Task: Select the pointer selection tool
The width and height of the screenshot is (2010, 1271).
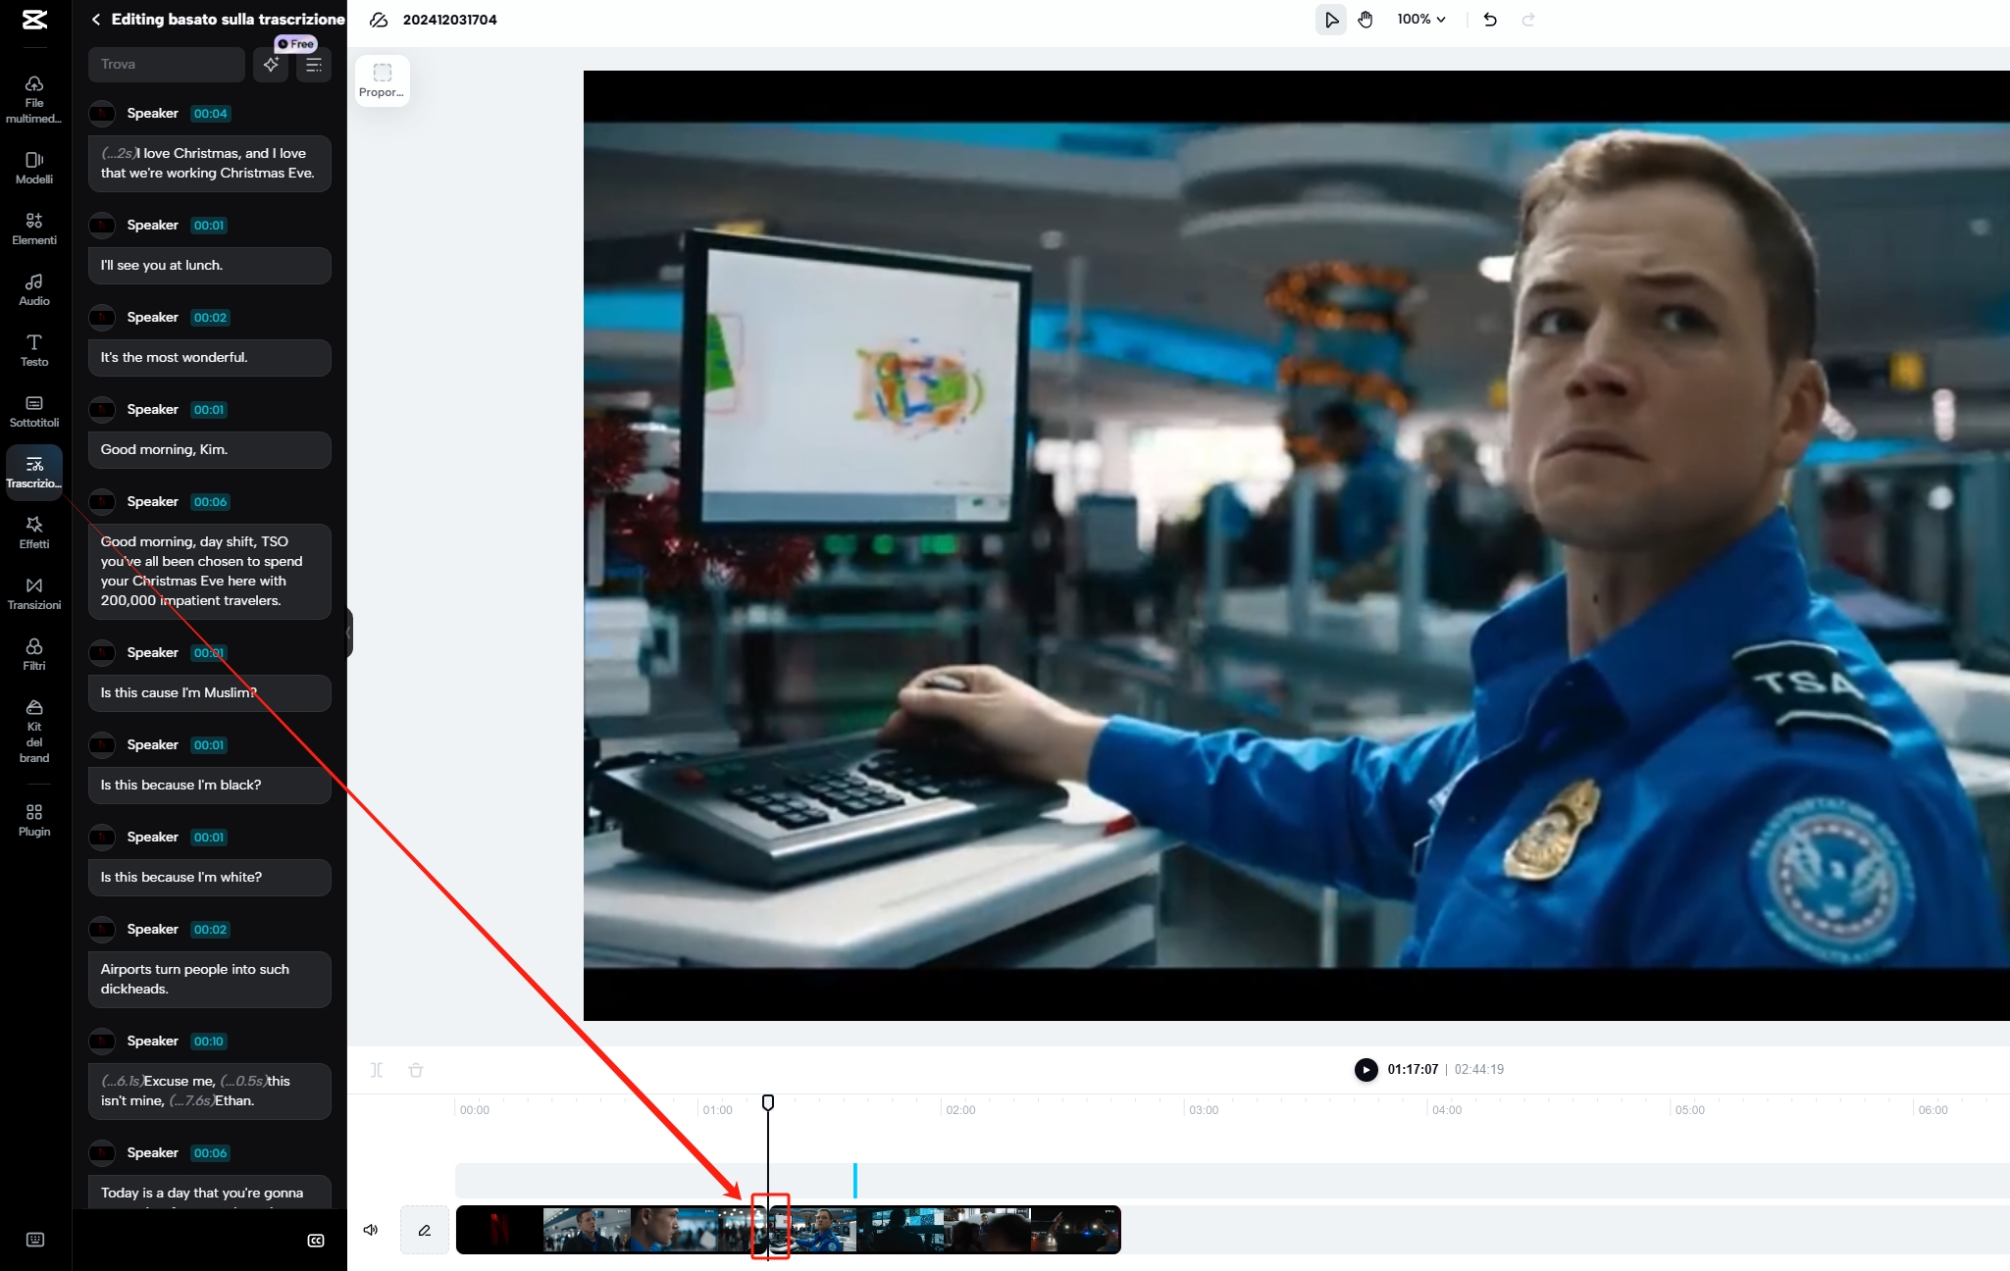Action: tap(1331, 20)
